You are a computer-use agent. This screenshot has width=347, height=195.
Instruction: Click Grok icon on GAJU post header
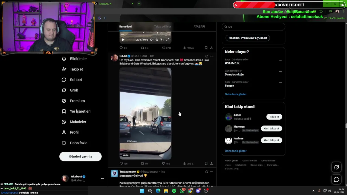coord(207,56)
